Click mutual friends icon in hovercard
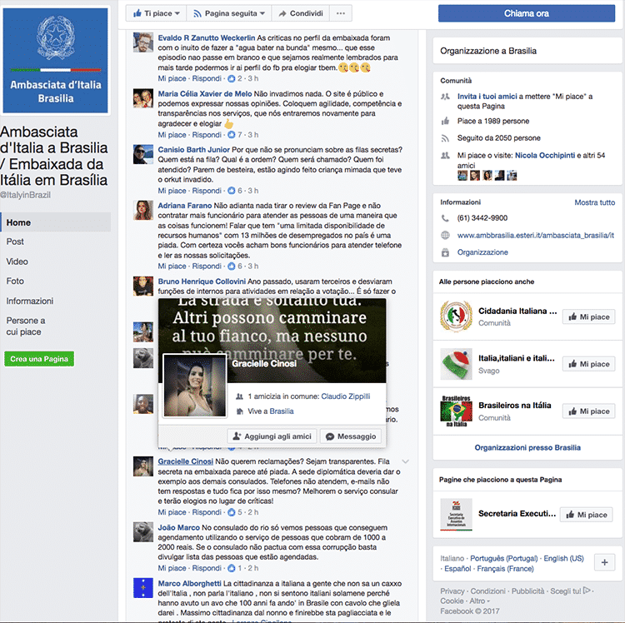Image resolution: width=625 pixels, height=623 pixels. click(239, 396)
